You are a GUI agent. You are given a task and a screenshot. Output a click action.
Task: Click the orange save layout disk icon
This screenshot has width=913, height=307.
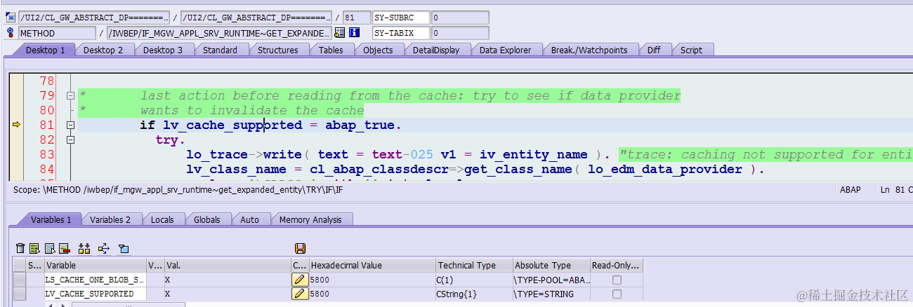(x=300, y=248)
